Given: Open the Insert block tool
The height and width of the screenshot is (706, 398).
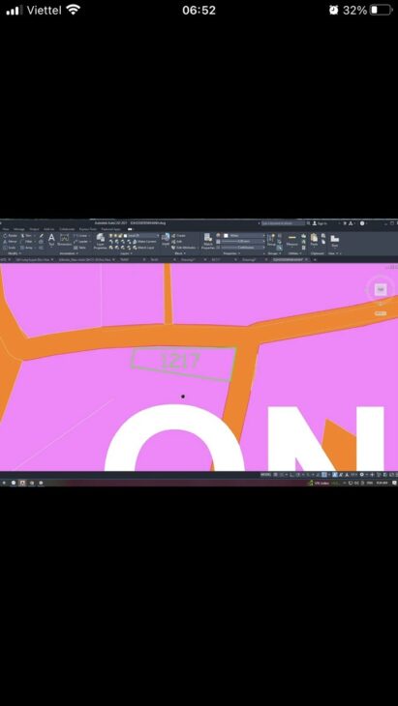Looking at the screenshot, I should (166, 239).
